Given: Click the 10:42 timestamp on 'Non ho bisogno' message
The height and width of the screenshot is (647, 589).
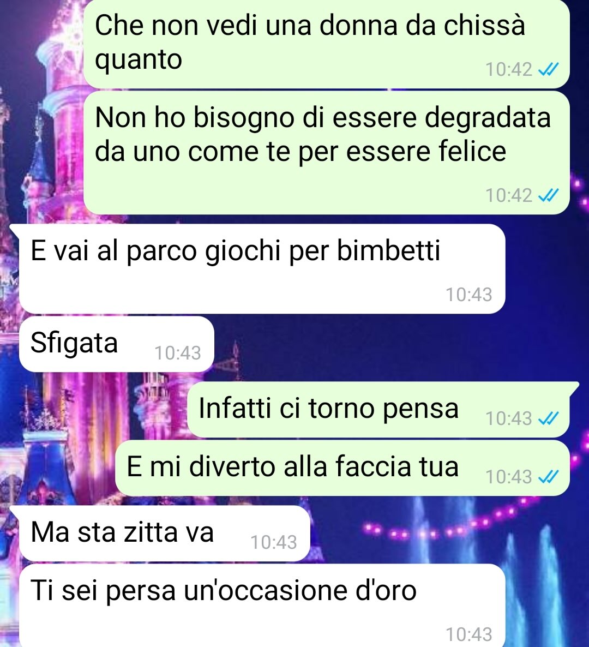Looking at the screenshot, I should [509, 196].
